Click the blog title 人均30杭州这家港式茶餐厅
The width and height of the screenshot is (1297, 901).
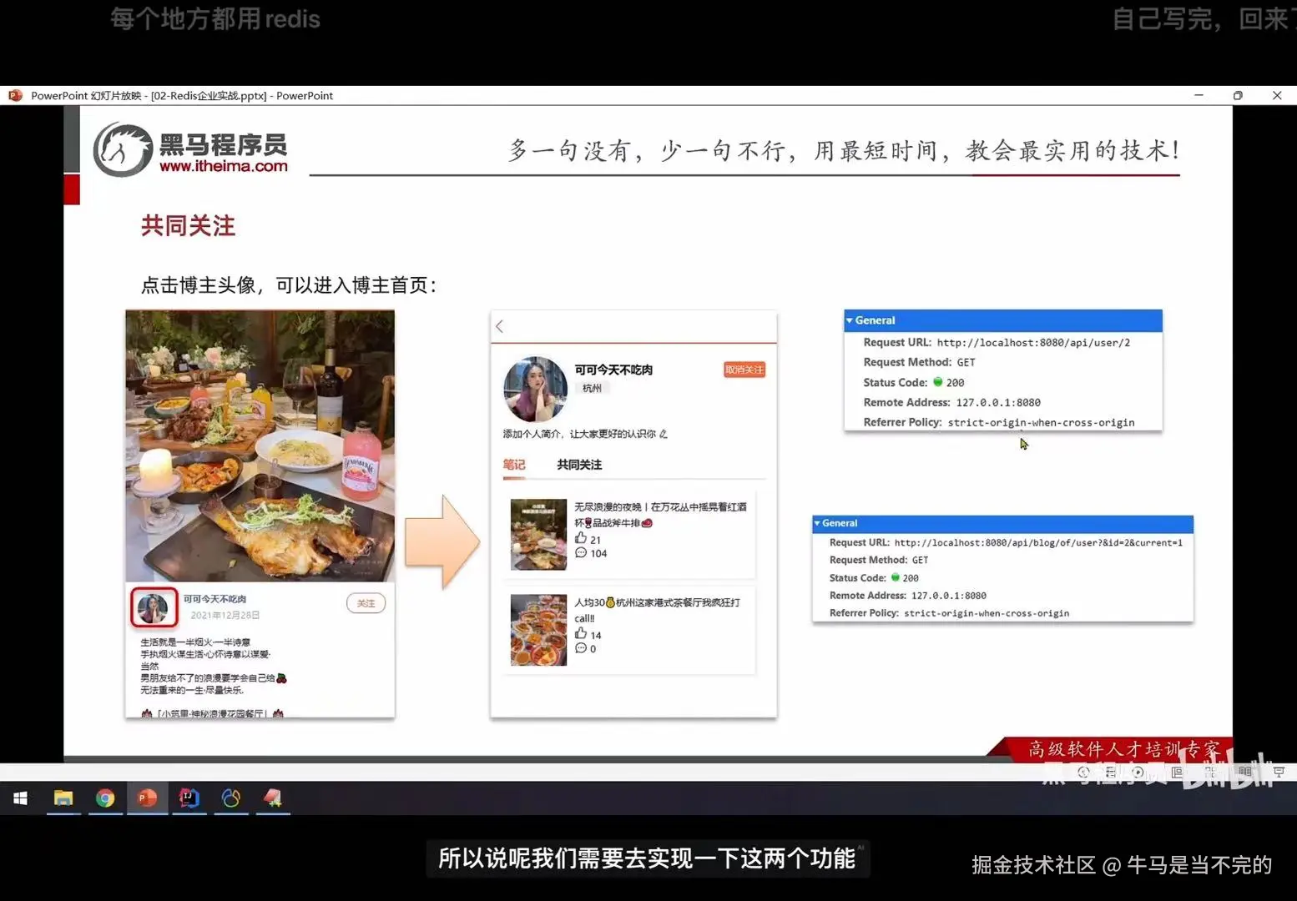pos(657,610)
